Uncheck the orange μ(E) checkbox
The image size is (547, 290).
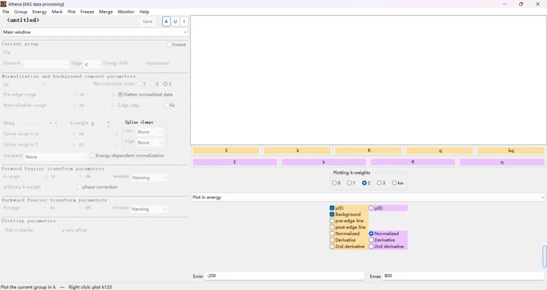pyautogui.click(x=332, y=208)
